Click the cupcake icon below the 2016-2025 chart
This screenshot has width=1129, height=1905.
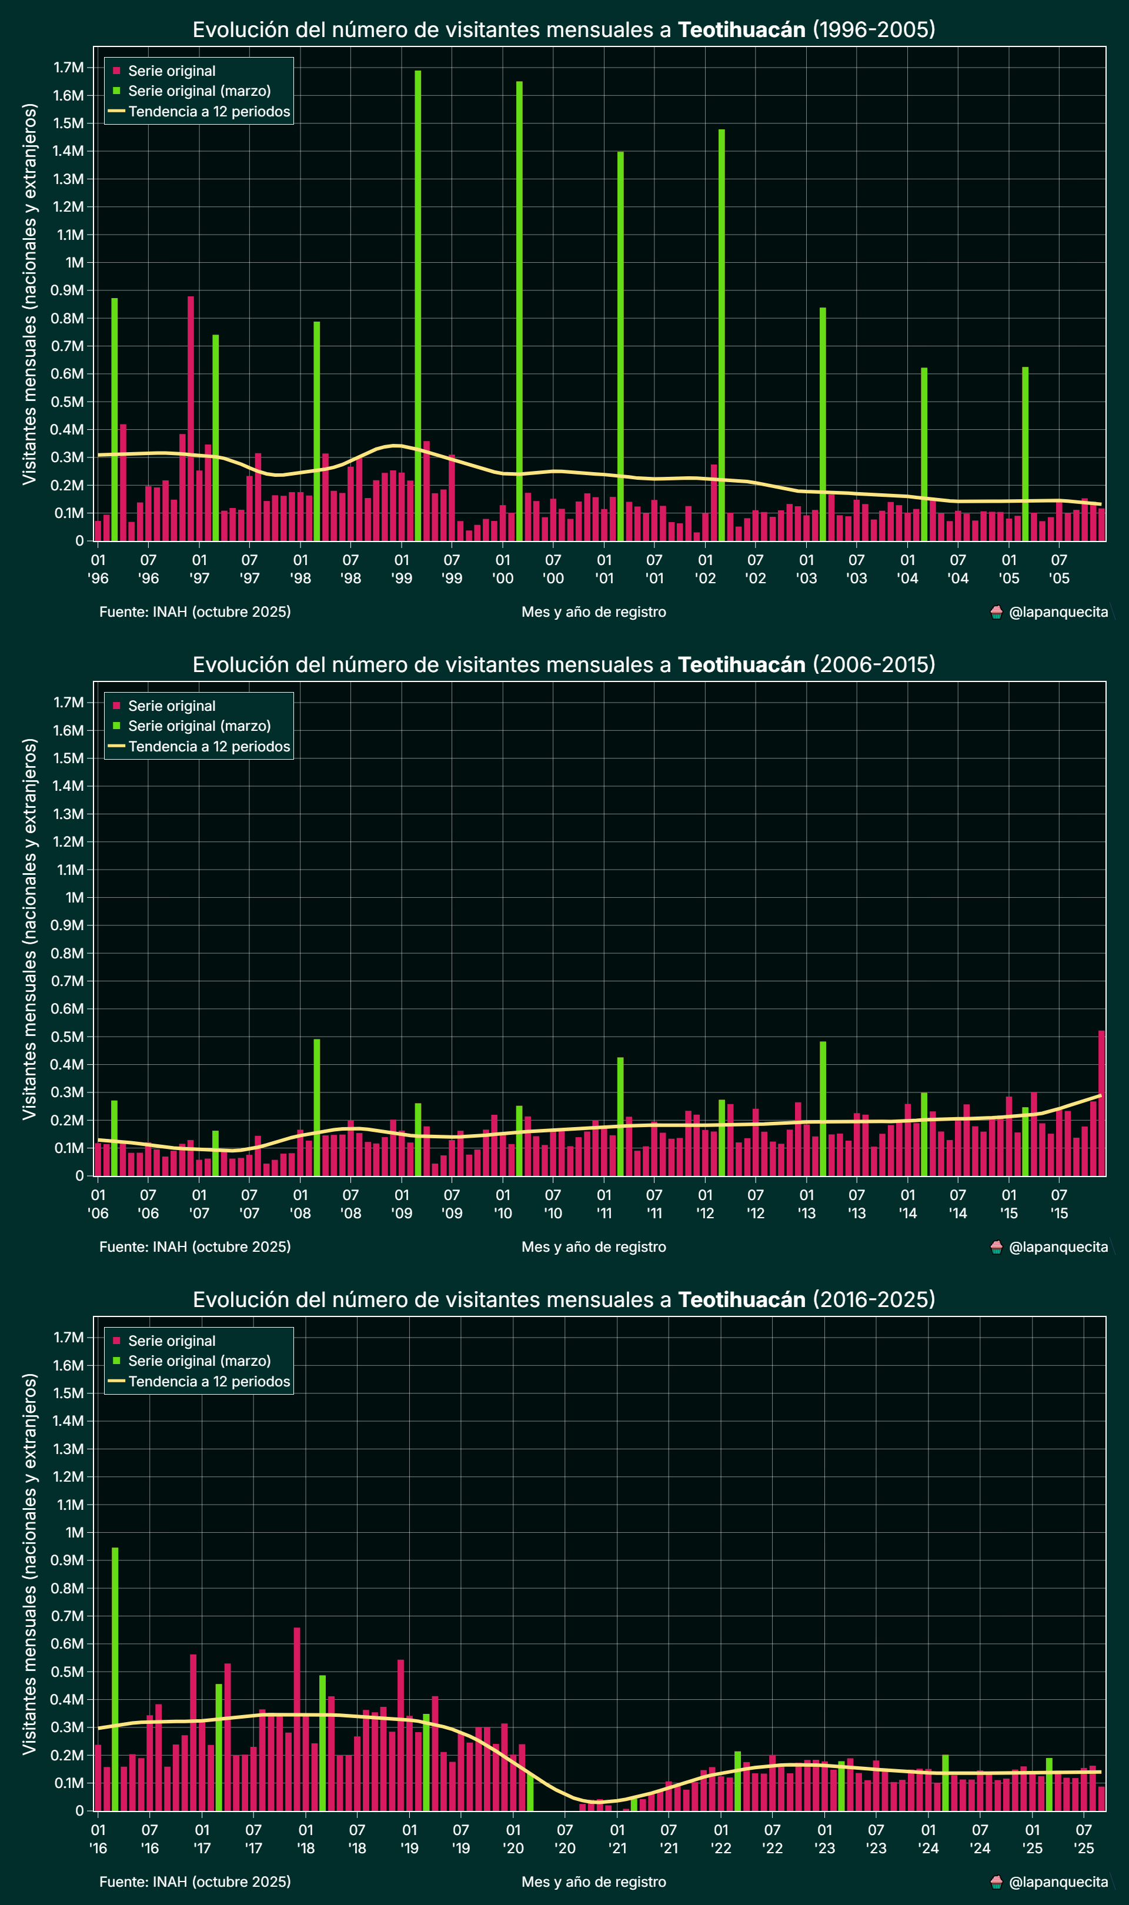(x=996, y=1882)
